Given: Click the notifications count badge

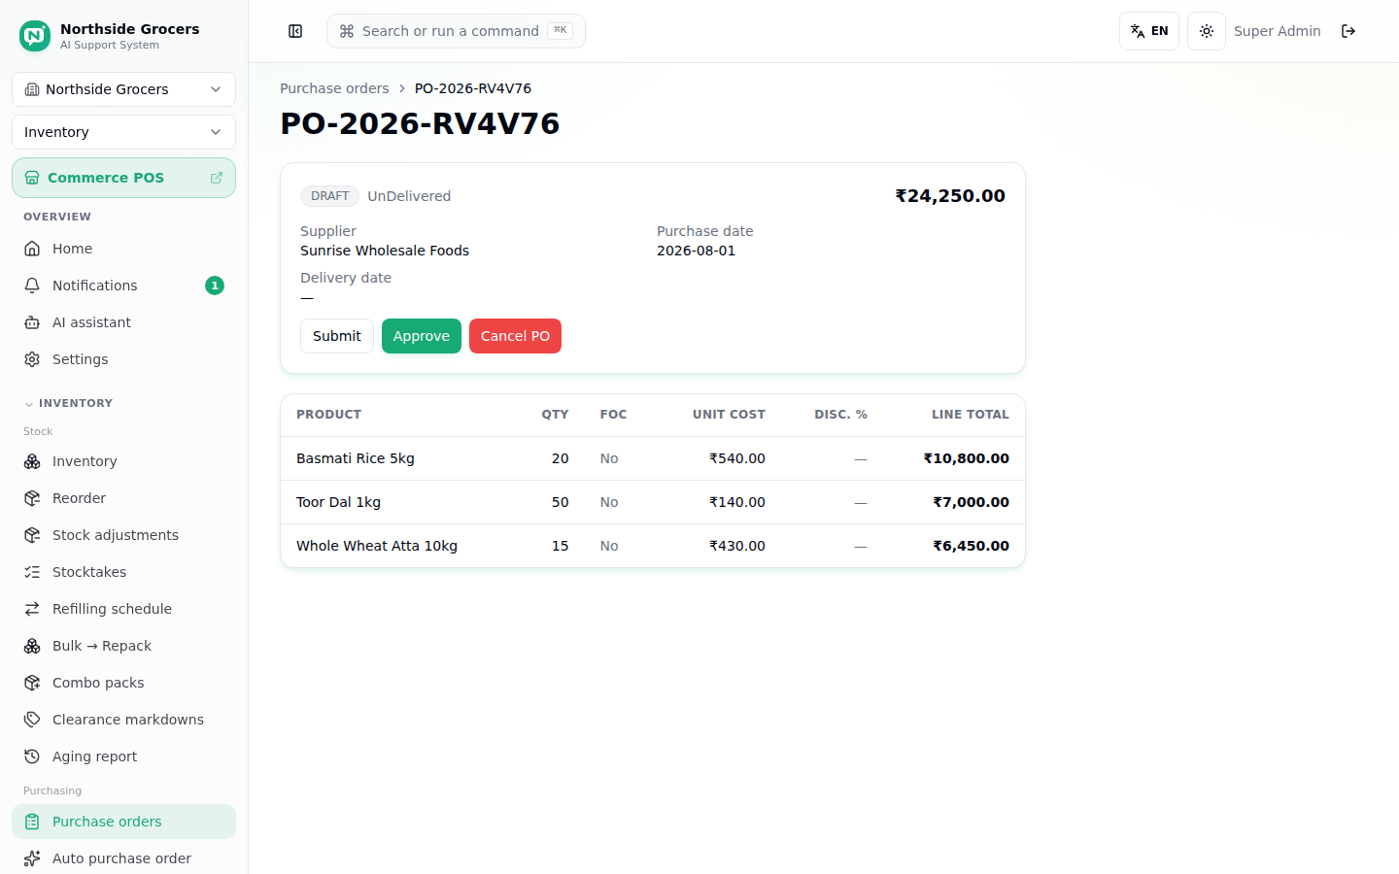Looking at the screenshot, I should tap(215, 286).
